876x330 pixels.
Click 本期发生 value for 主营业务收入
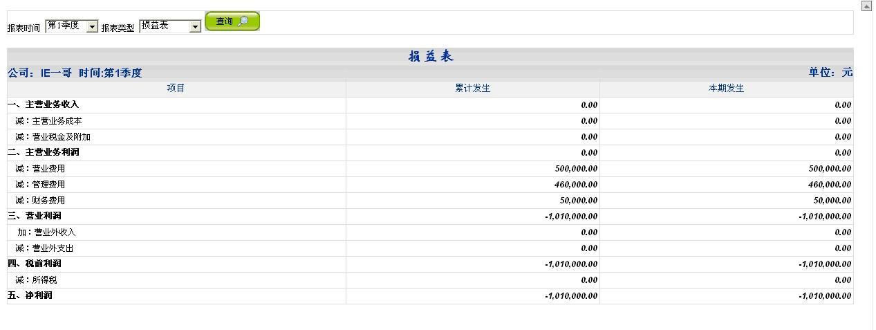point(843,104)
